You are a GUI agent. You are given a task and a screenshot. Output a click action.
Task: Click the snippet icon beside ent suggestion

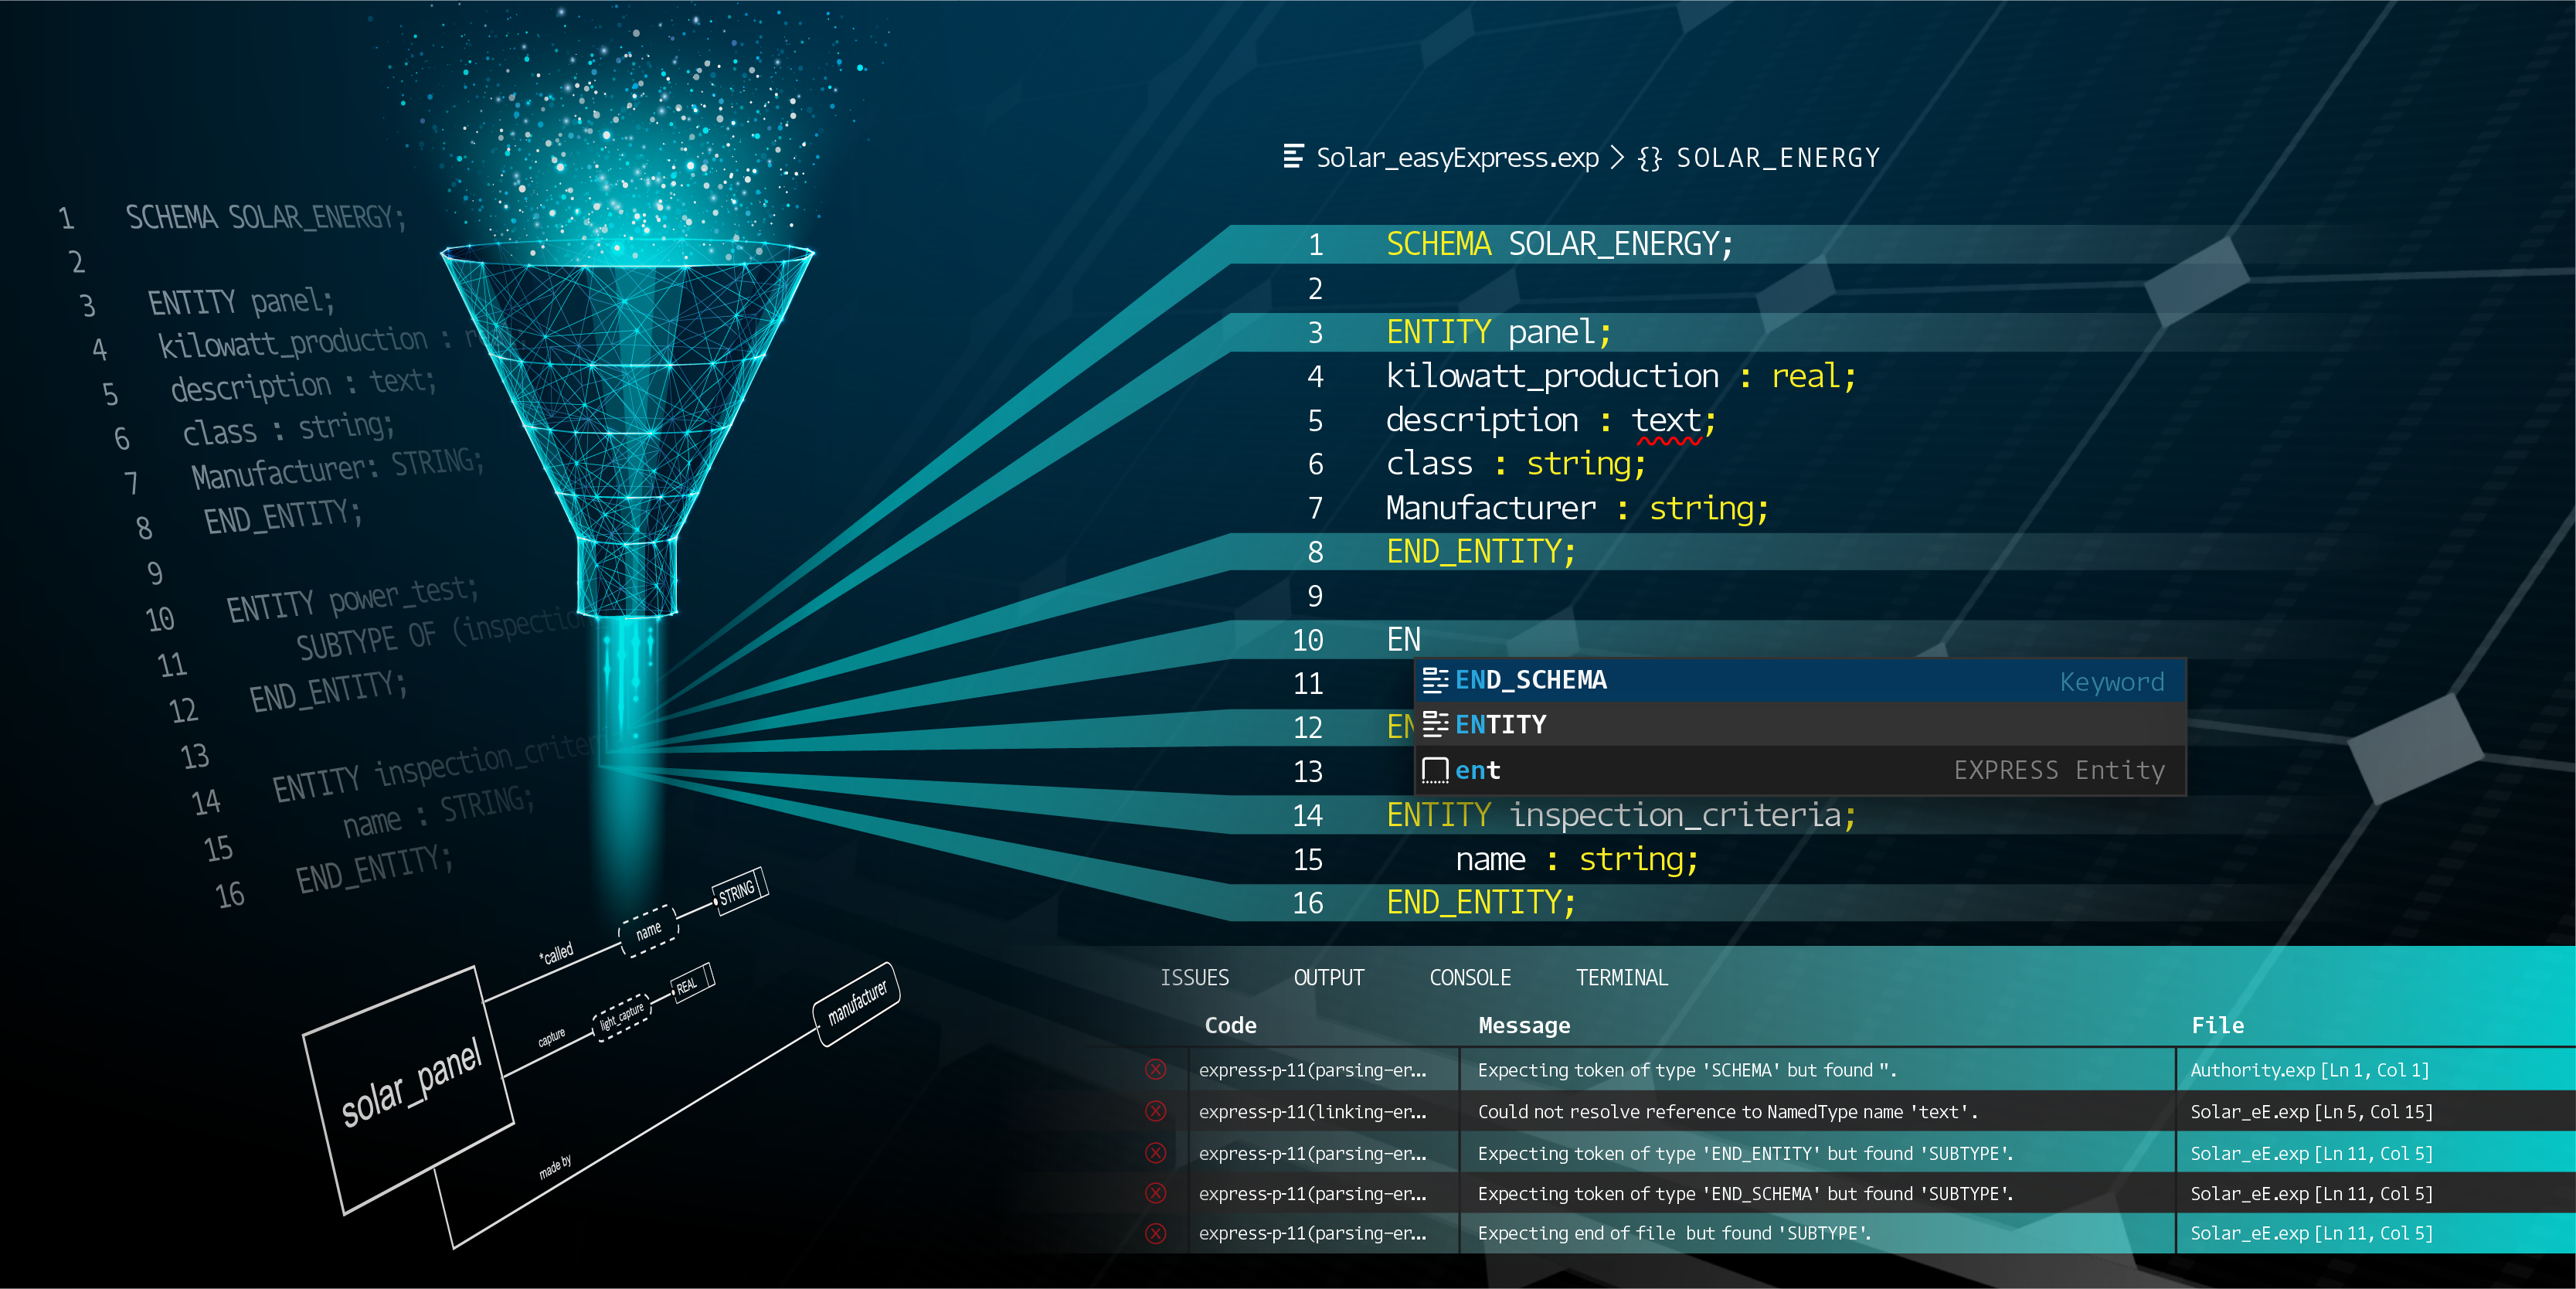pos(1435,770)
